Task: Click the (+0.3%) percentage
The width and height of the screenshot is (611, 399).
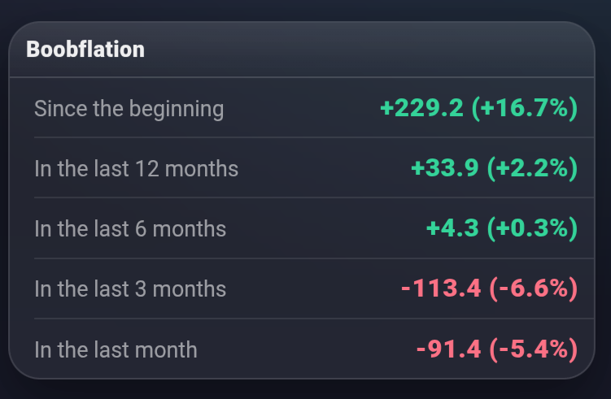Action: tap(532, 229)
